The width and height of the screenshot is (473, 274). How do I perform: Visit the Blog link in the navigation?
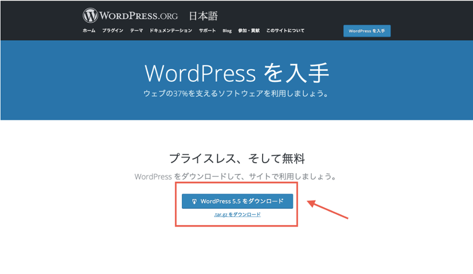coord(227,31)
